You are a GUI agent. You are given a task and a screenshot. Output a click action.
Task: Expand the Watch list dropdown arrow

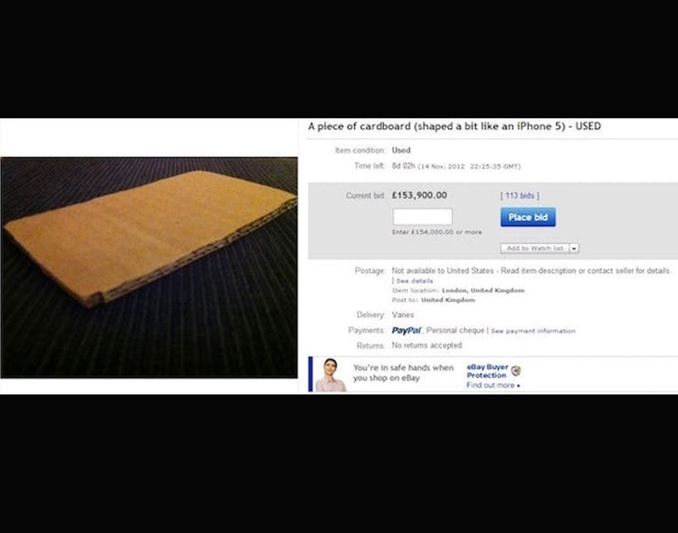574,248
